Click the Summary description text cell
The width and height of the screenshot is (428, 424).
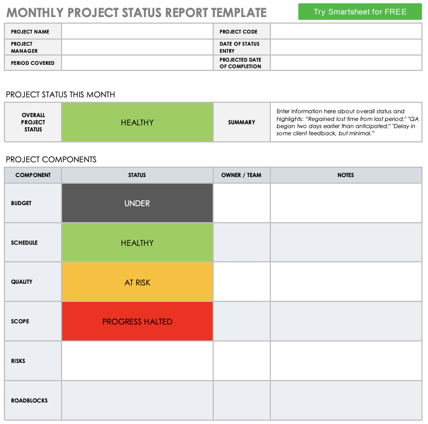point(346,123)
